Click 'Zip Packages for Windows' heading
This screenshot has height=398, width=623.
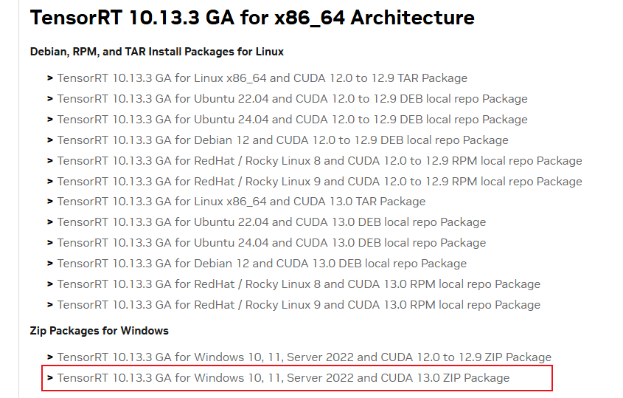coord(100,331)
